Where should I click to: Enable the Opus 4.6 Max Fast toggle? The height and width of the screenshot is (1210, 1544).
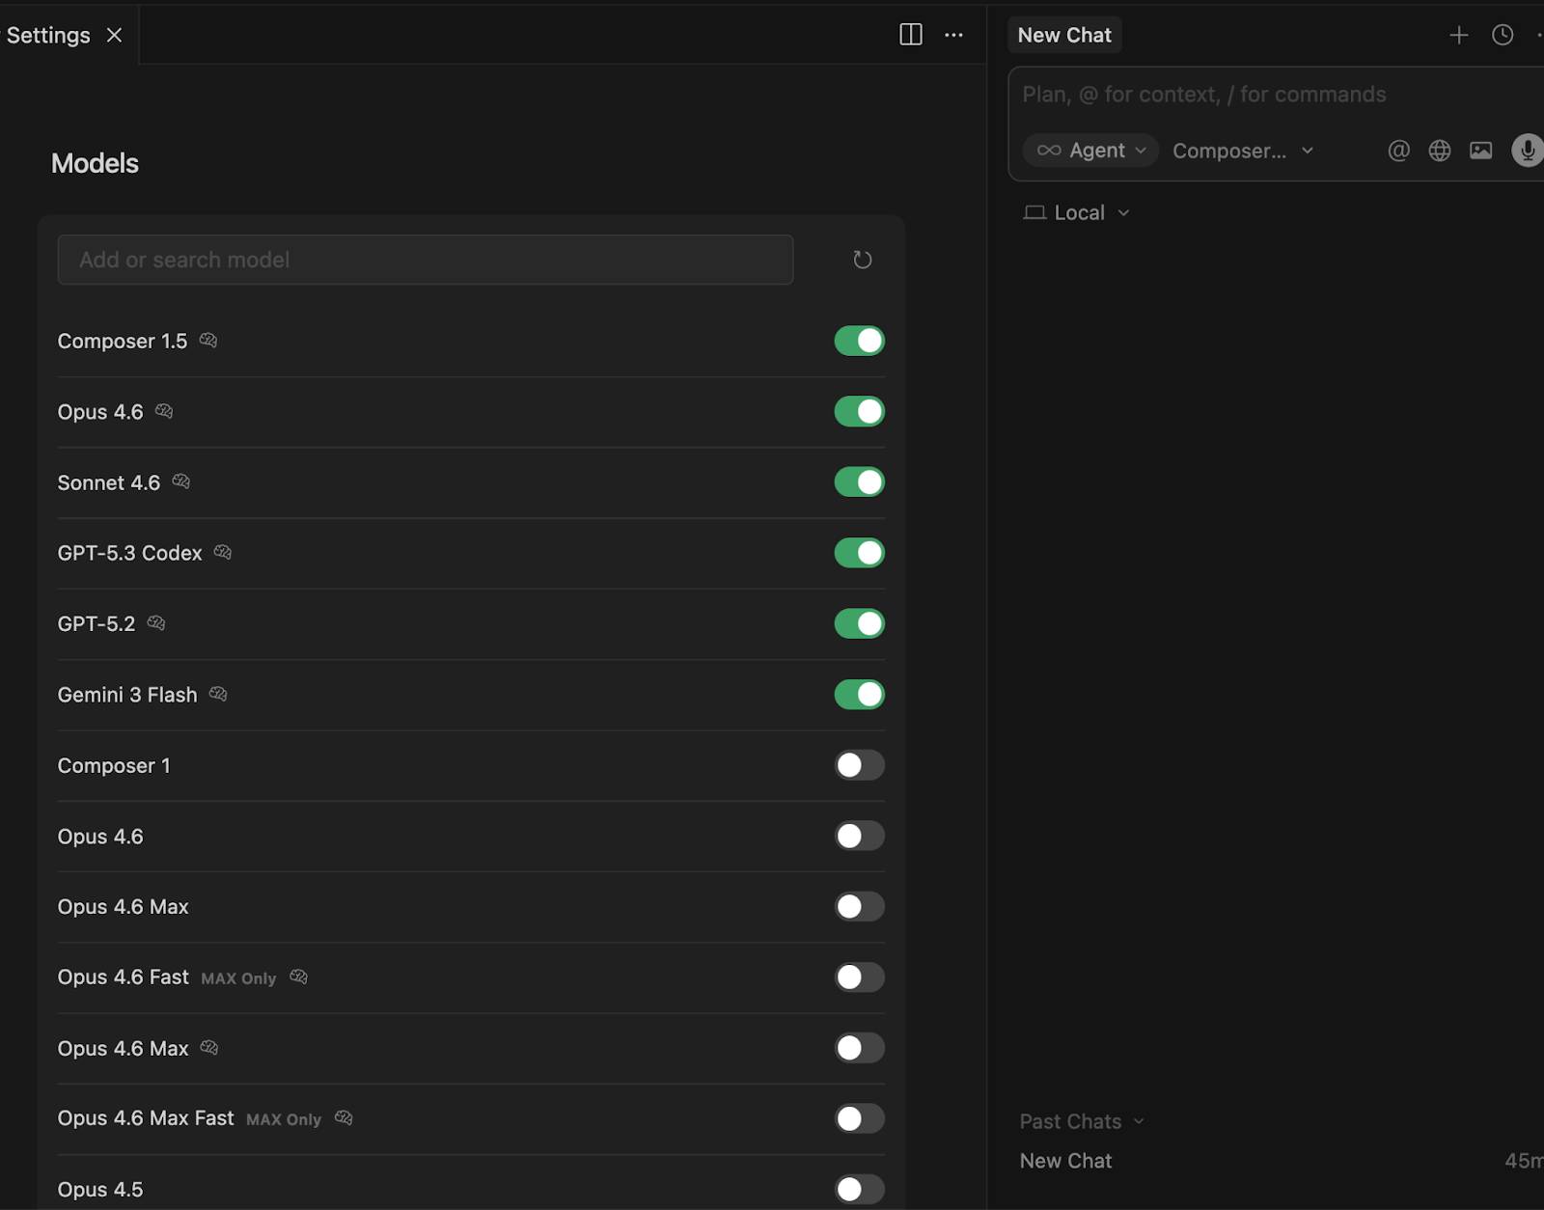pyautogui.click(x=859, y=1118)
